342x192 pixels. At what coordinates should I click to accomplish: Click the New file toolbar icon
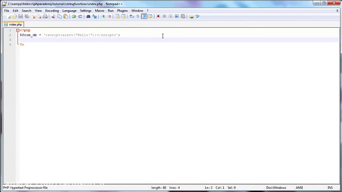(8, 17)
